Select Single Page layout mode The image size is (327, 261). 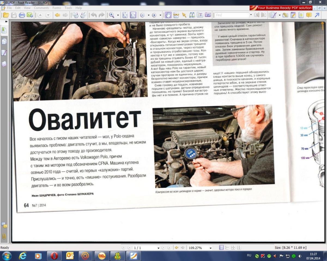point(222,248)
